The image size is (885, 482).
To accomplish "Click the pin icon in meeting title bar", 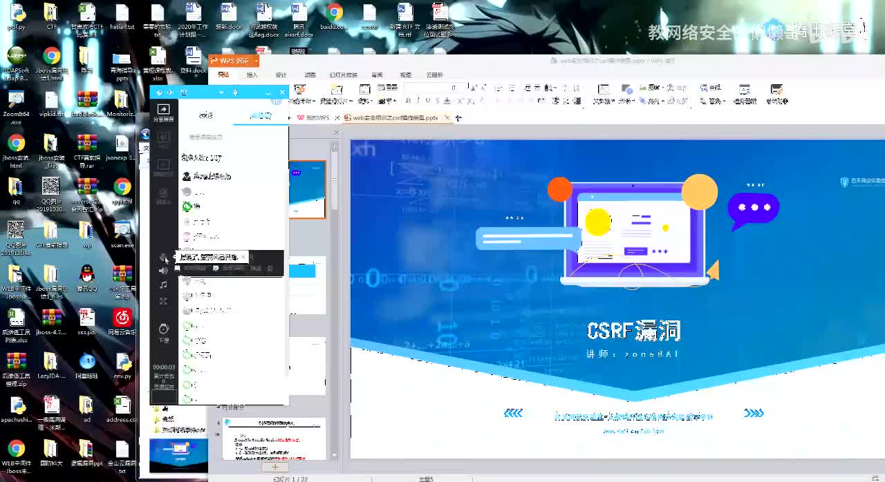I will click(x=235, y=93).
